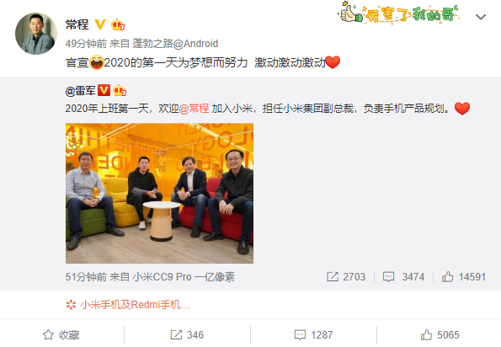This screenshot has width=501, height=347.
Task: Open the post options chevron dropdown
Action: coord(481,17)
